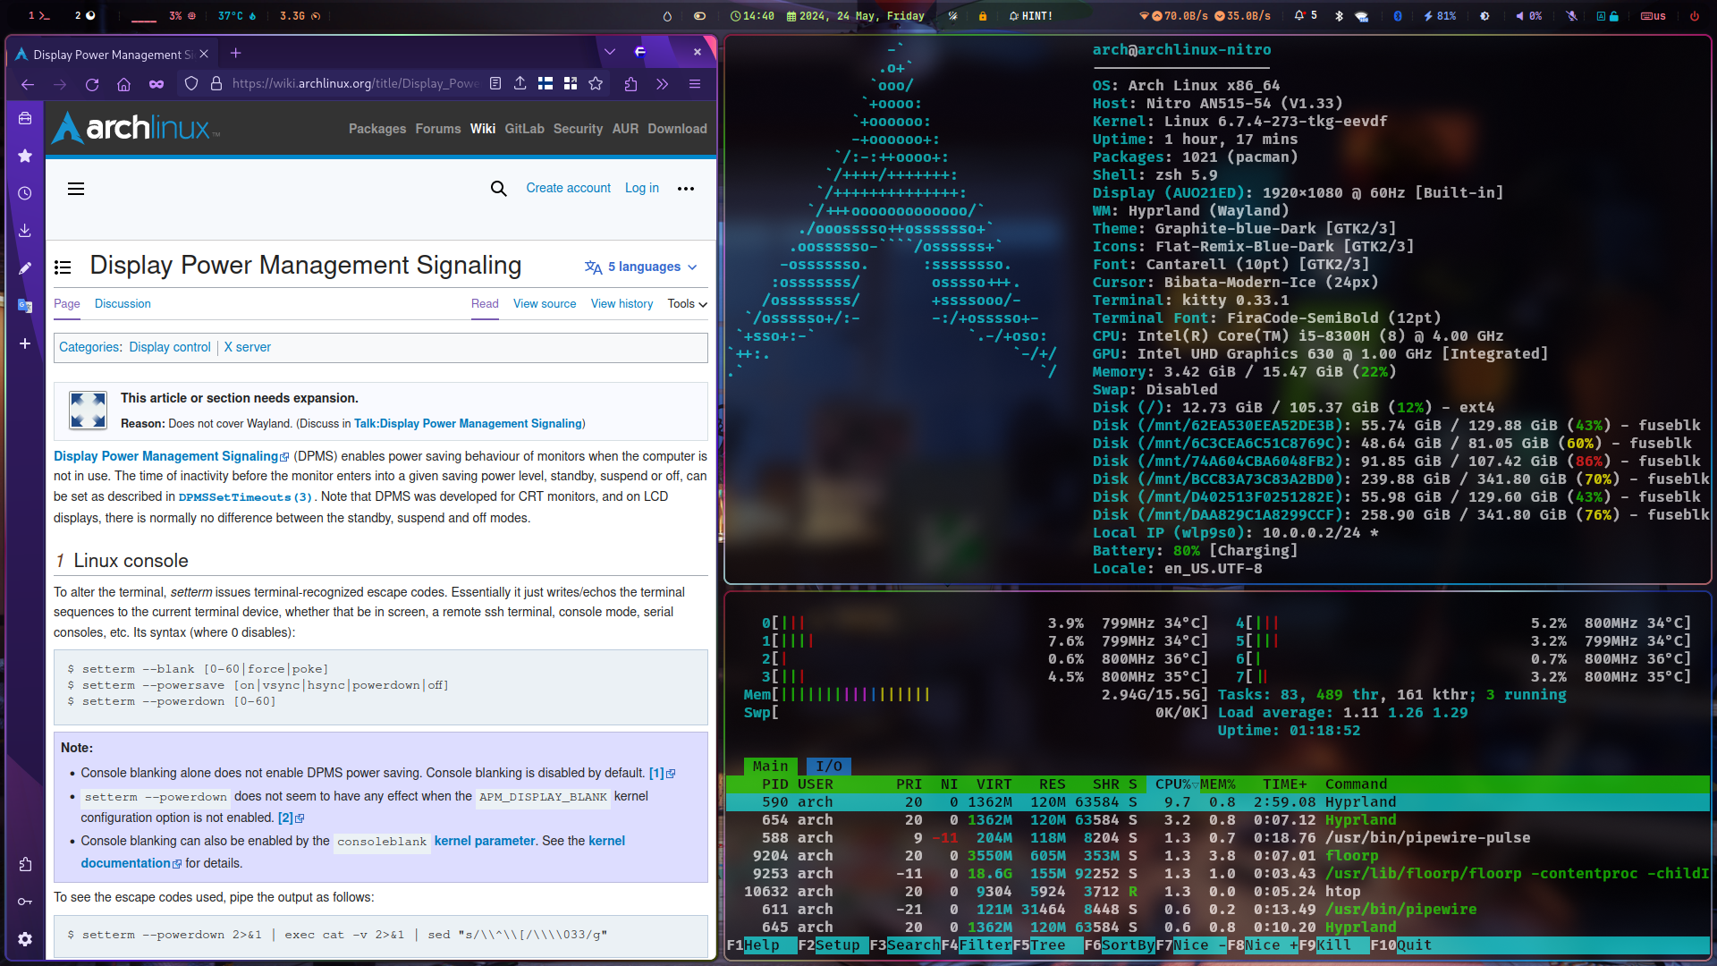Click the Log in link

coord(642,188)
